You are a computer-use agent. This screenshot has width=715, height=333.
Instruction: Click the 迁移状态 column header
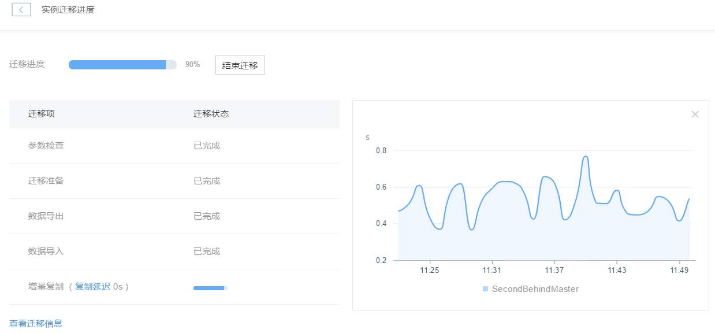[x=211, y=114]
